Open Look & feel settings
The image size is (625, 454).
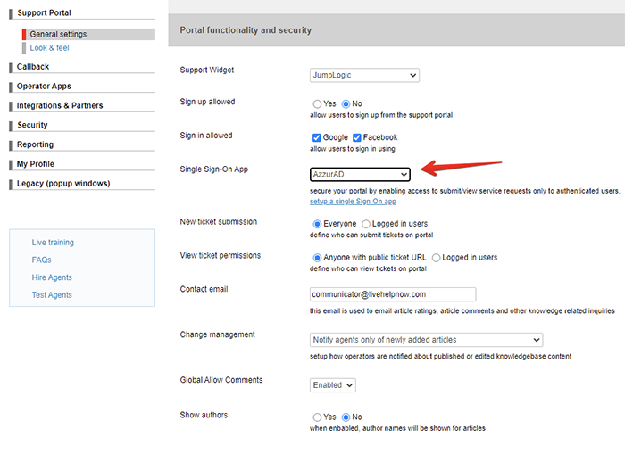[49, 48]
